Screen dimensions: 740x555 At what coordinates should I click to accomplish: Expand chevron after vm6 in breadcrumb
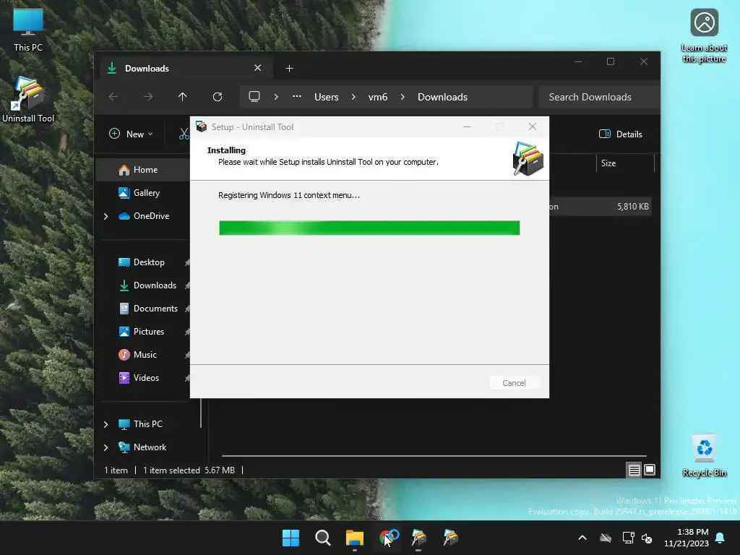(403, 97)
